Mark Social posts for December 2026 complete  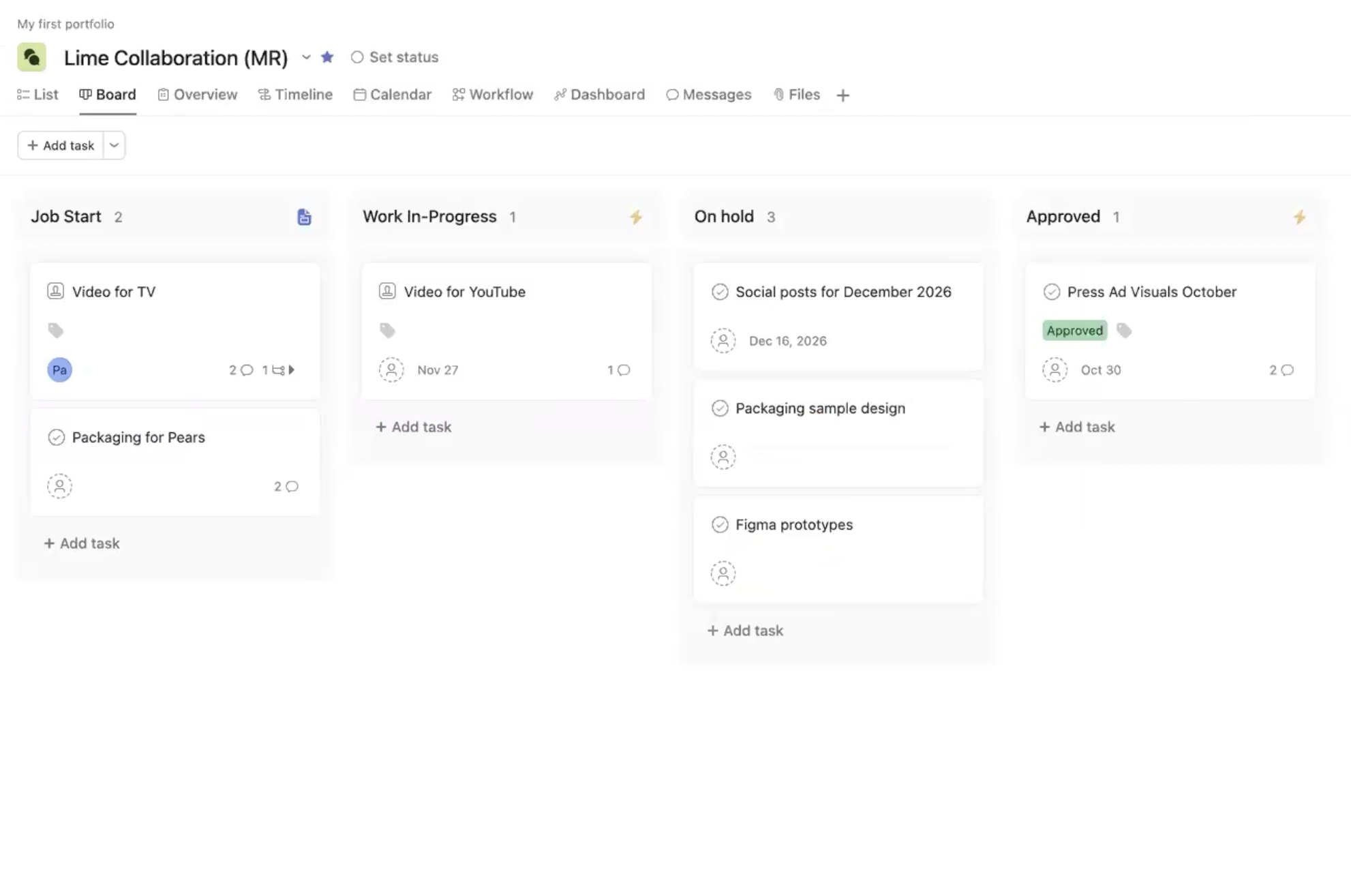click(x=720, y=292)
